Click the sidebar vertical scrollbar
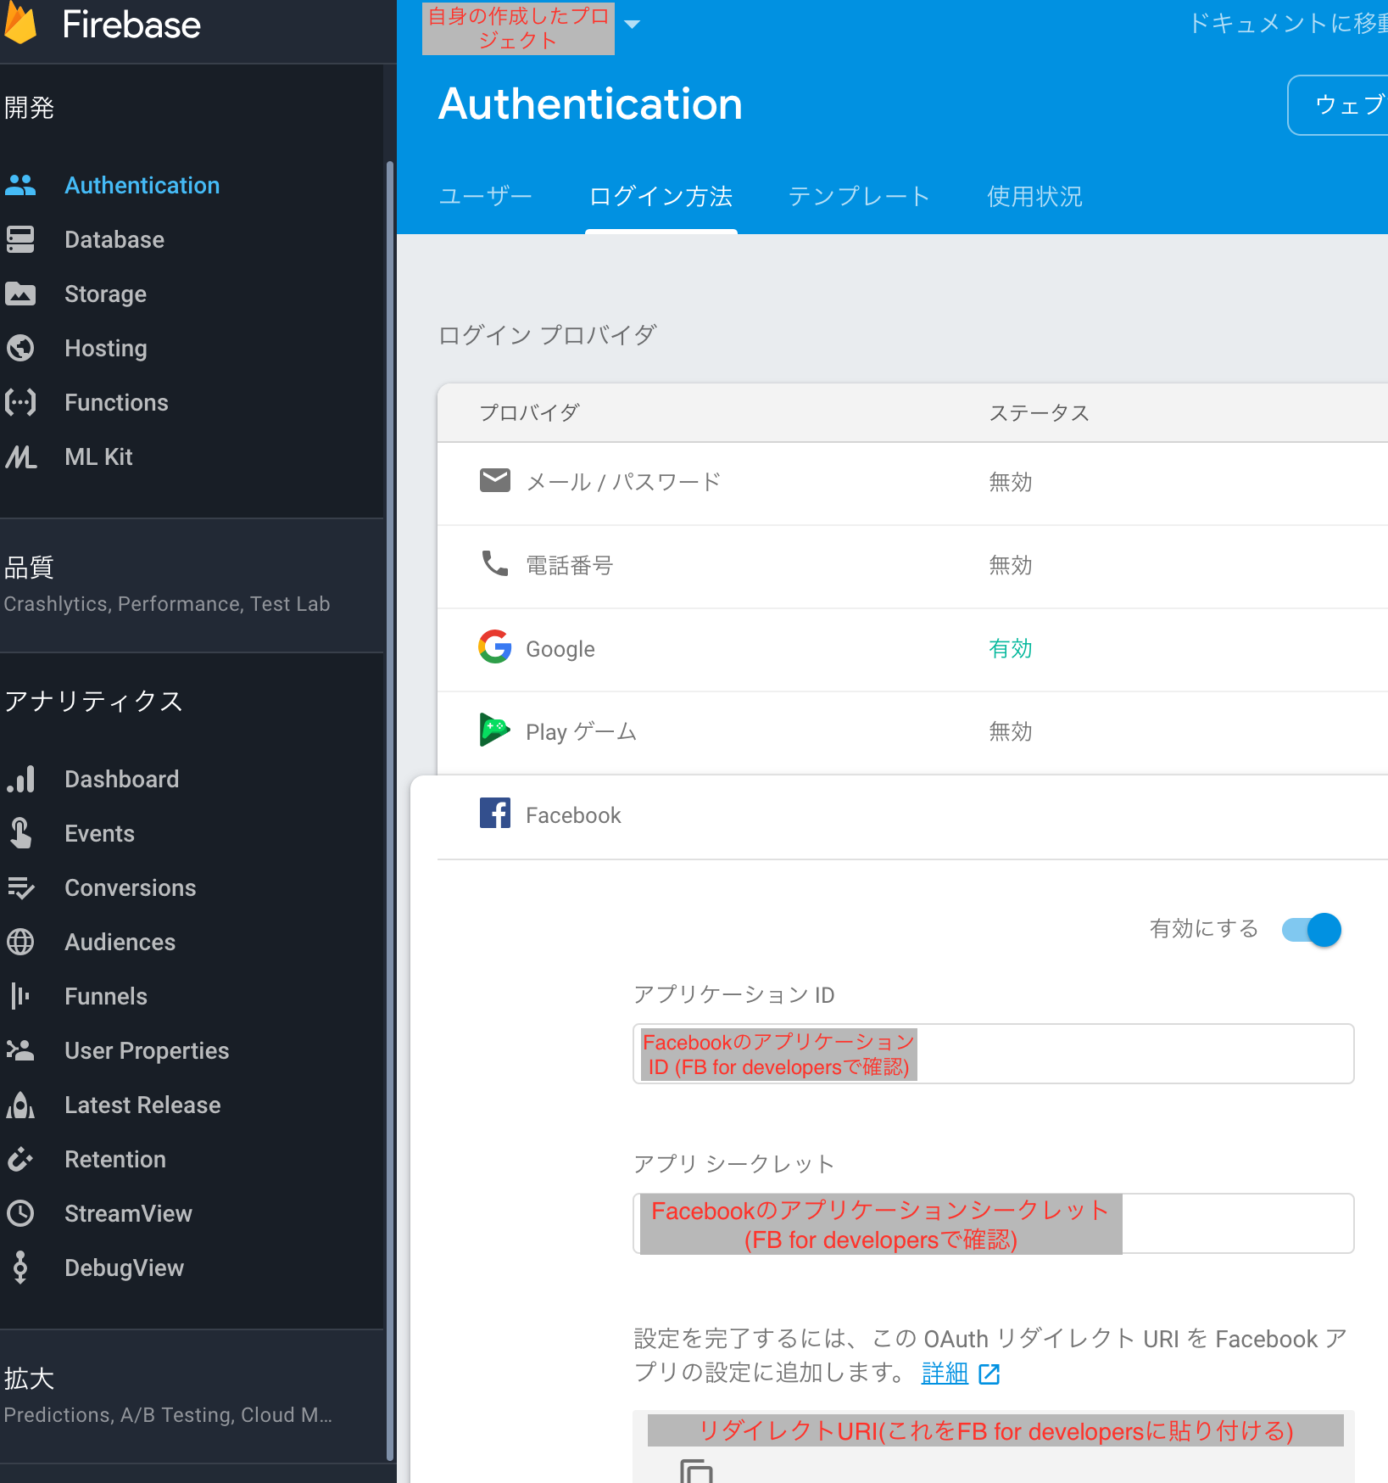The width and height of the screenshot is (1388, 1483). (x=390, y=810)
